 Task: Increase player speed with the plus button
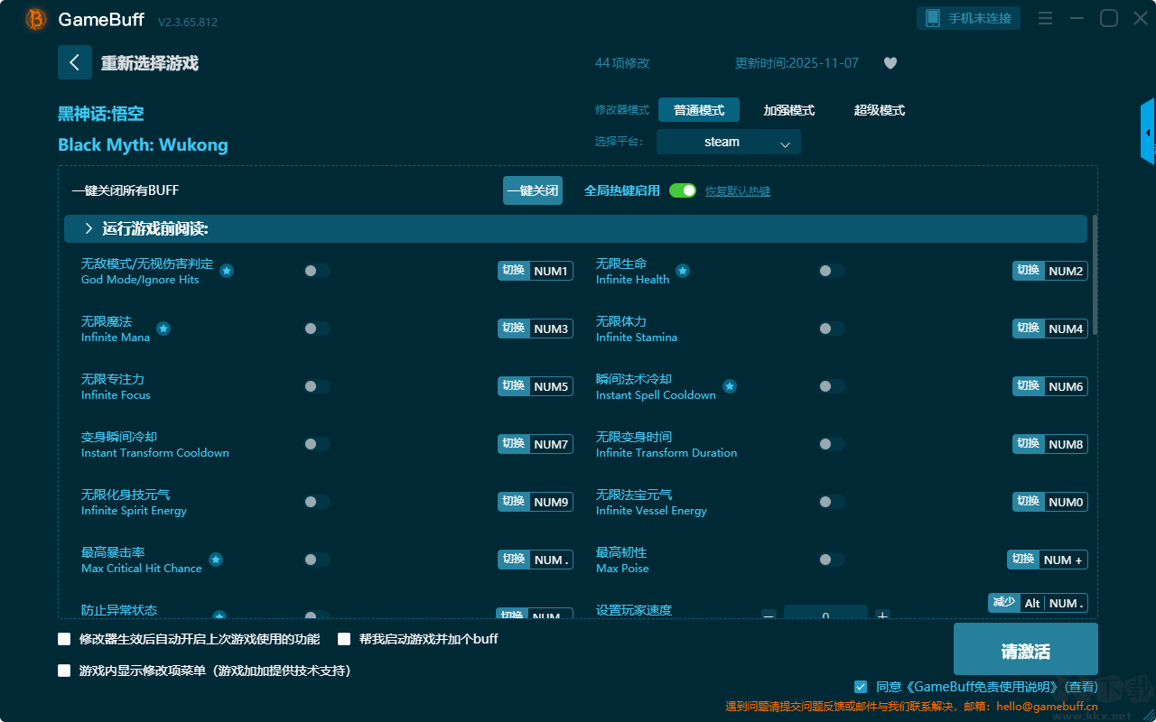coord(883,616)
